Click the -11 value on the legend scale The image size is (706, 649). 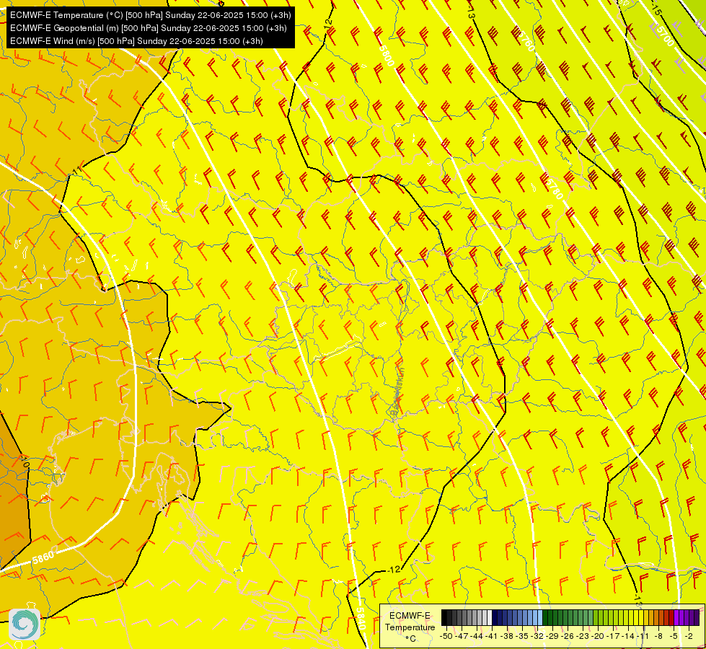click(643, 636)
